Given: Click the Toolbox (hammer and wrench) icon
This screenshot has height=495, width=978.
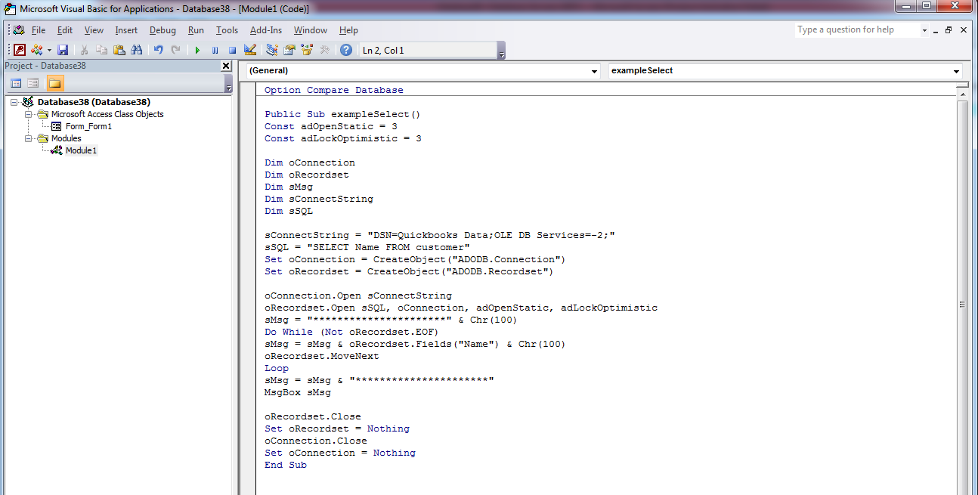Looking at the screenshot, I should click(325, 50).
